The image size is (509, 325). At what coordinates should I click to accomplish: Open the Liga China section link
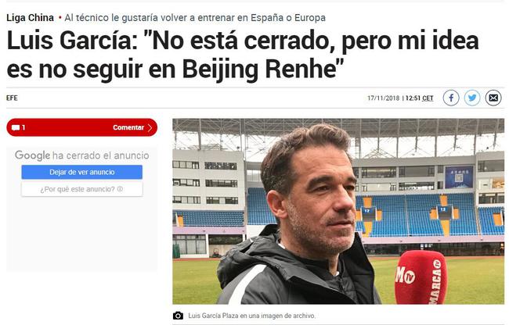pos(31,17)
